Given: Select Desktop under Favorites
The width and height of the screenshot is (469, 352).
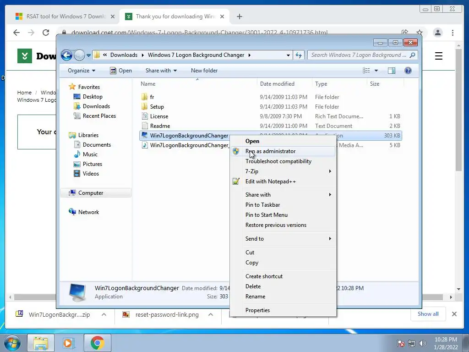Looking at the screenshot, I should [93, 97].
